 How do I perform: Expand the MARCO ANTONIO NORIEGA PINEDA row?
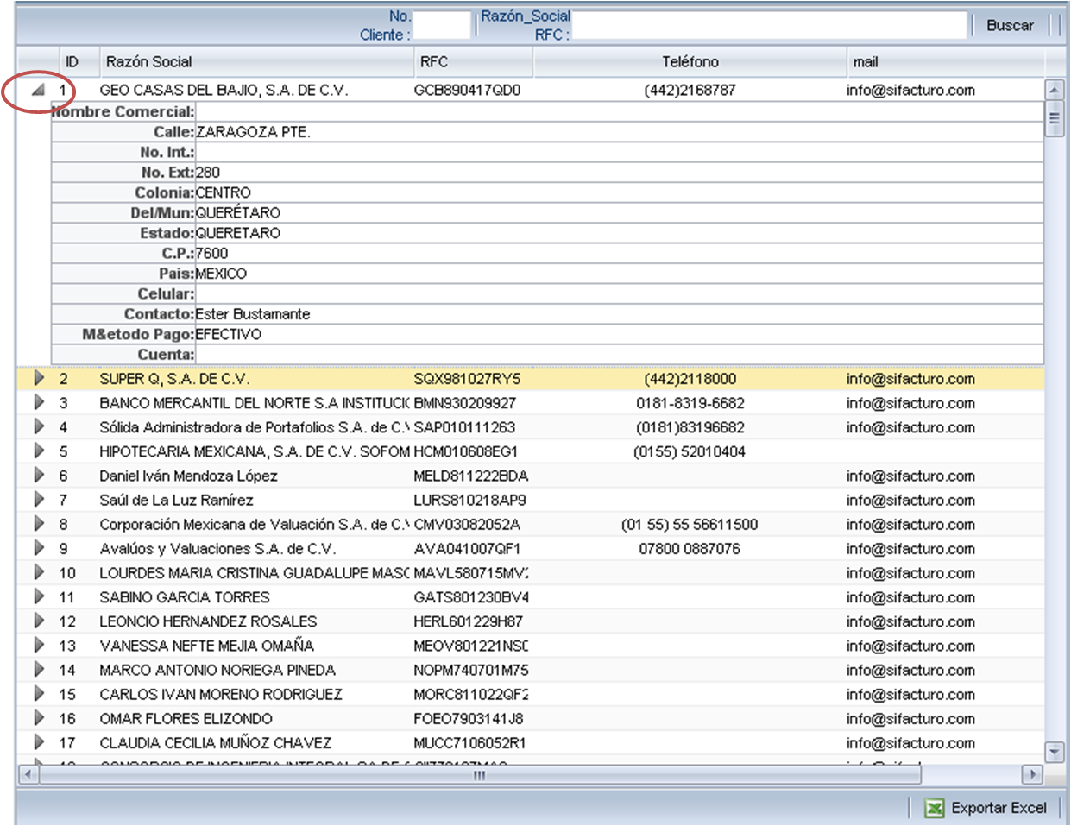point(39,670)
